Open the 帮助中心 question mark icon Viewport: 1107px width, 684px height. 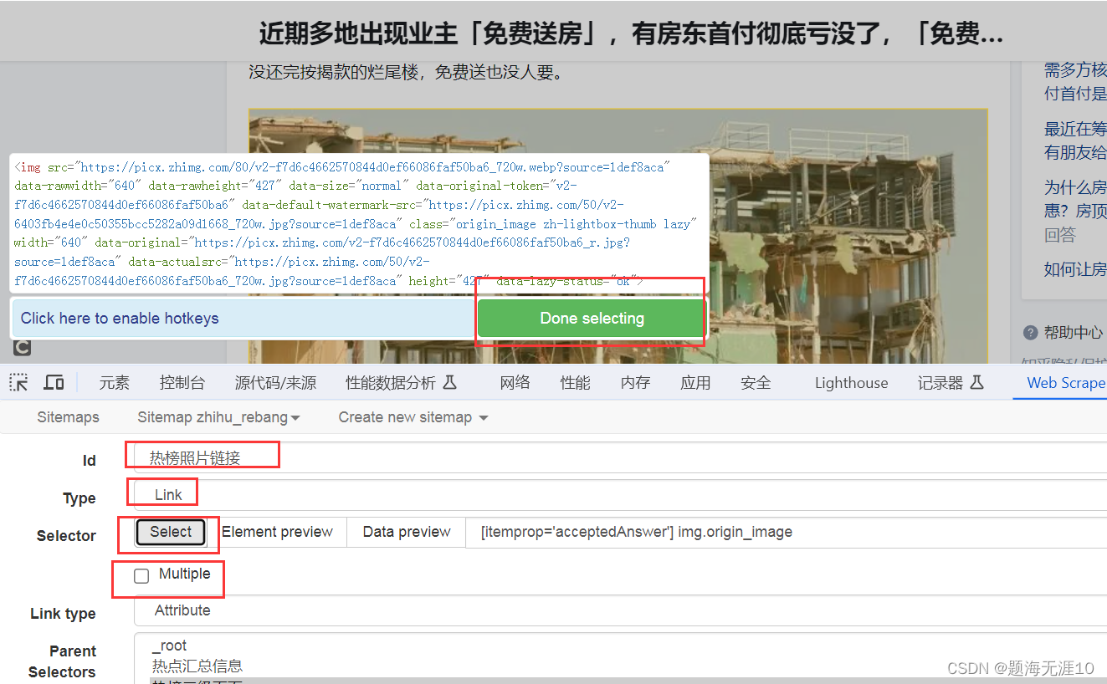point(1030,332)
